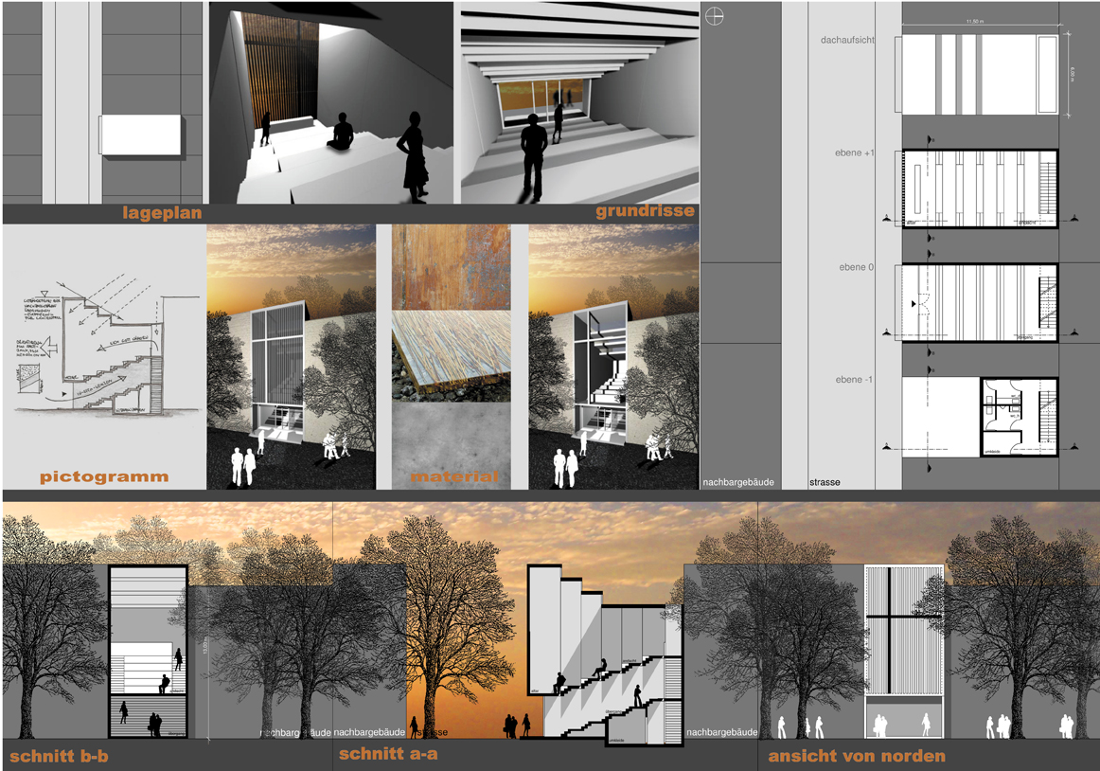The image size is (1100, 771).
Task: Click the 'strasse' label beside the plans
Action: (x=824, y=482)
